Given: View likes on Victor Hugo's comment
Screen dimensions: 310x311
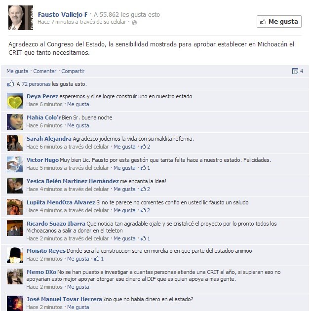Looking at the screenshot, I should point(145,168).
